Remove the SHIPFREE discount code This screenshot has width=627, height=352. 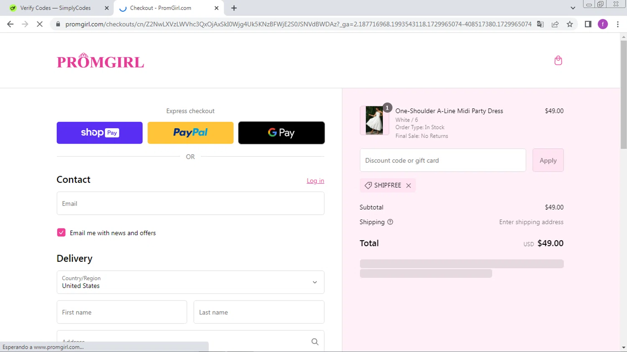coord(408,185)
